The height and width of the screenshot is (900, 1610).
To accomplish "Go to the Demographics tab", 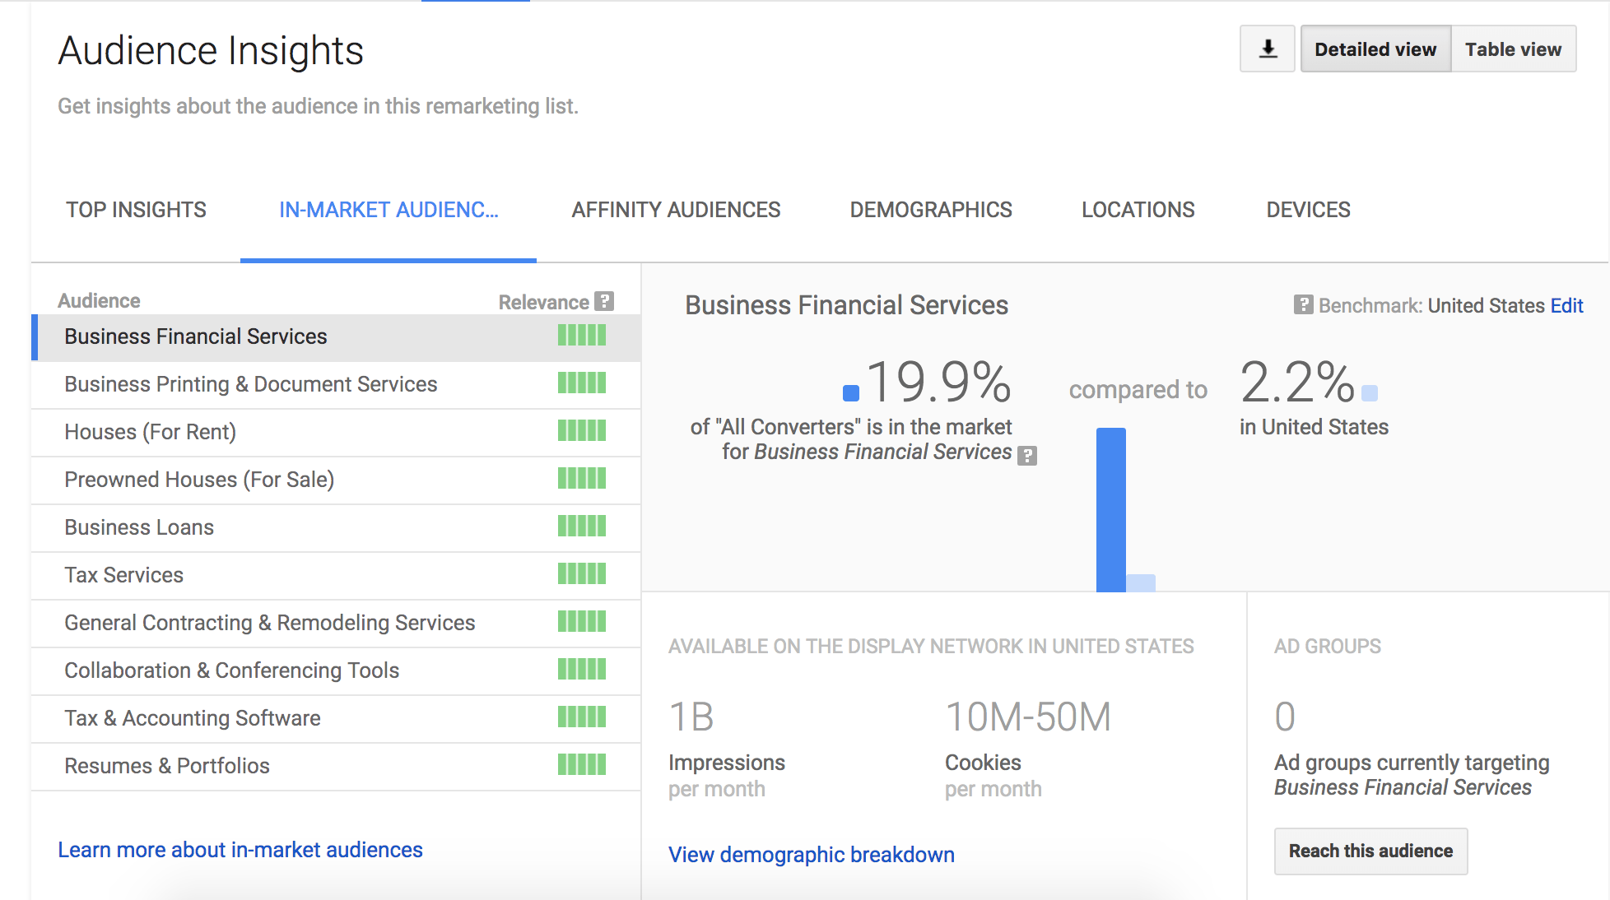I will tap(931, 210).
